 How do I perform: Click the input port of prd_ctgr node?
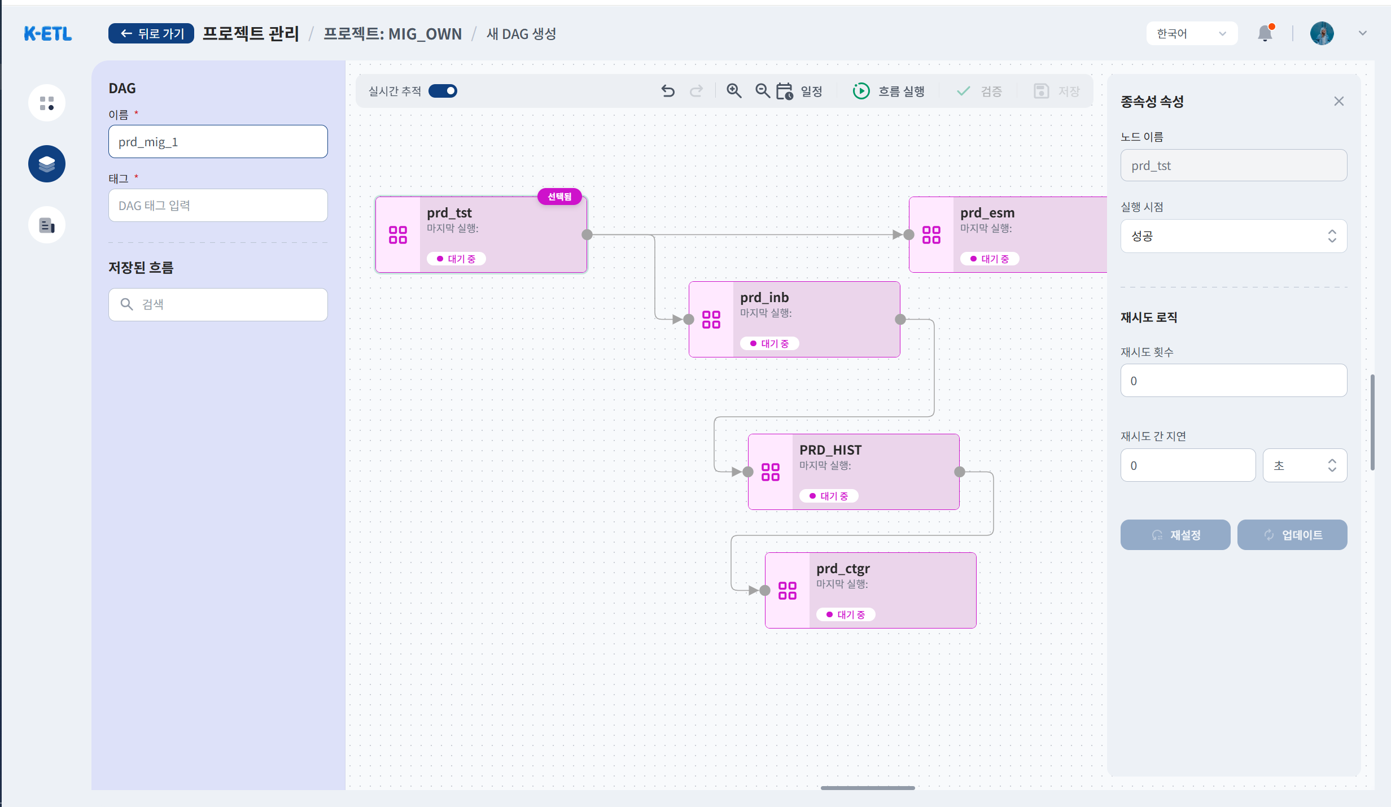(765, 591)
